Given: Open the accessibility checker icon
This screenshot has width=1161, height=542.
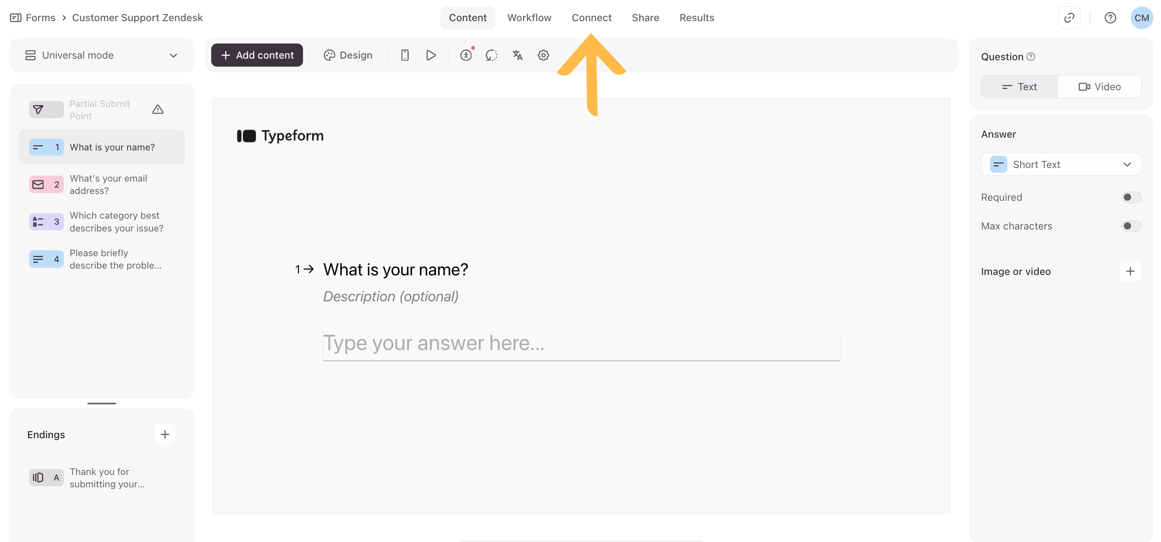Looking at the screenshot, I should pyautogui.click(x=466, y=55).
